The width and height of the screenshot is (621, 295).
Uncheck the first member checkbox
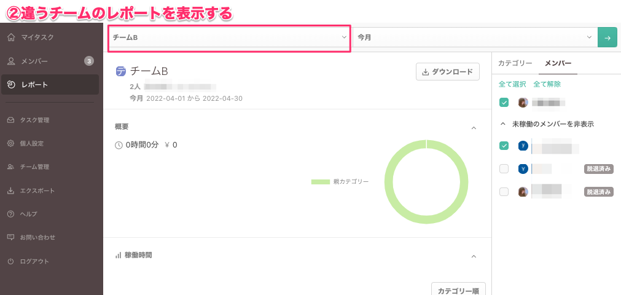tap(504, 103)
